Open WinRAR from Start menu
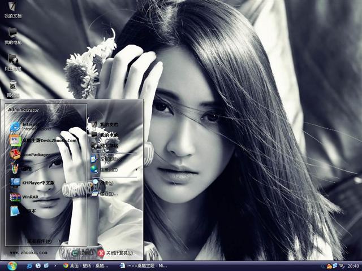Screen dimensions: 362x271 click(27, 196)
